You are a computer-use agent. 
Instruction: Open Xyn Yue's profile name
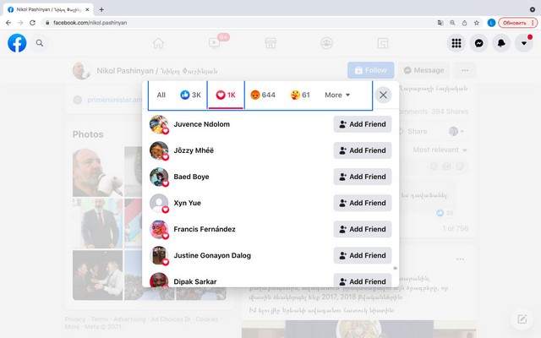click(187, 203)
